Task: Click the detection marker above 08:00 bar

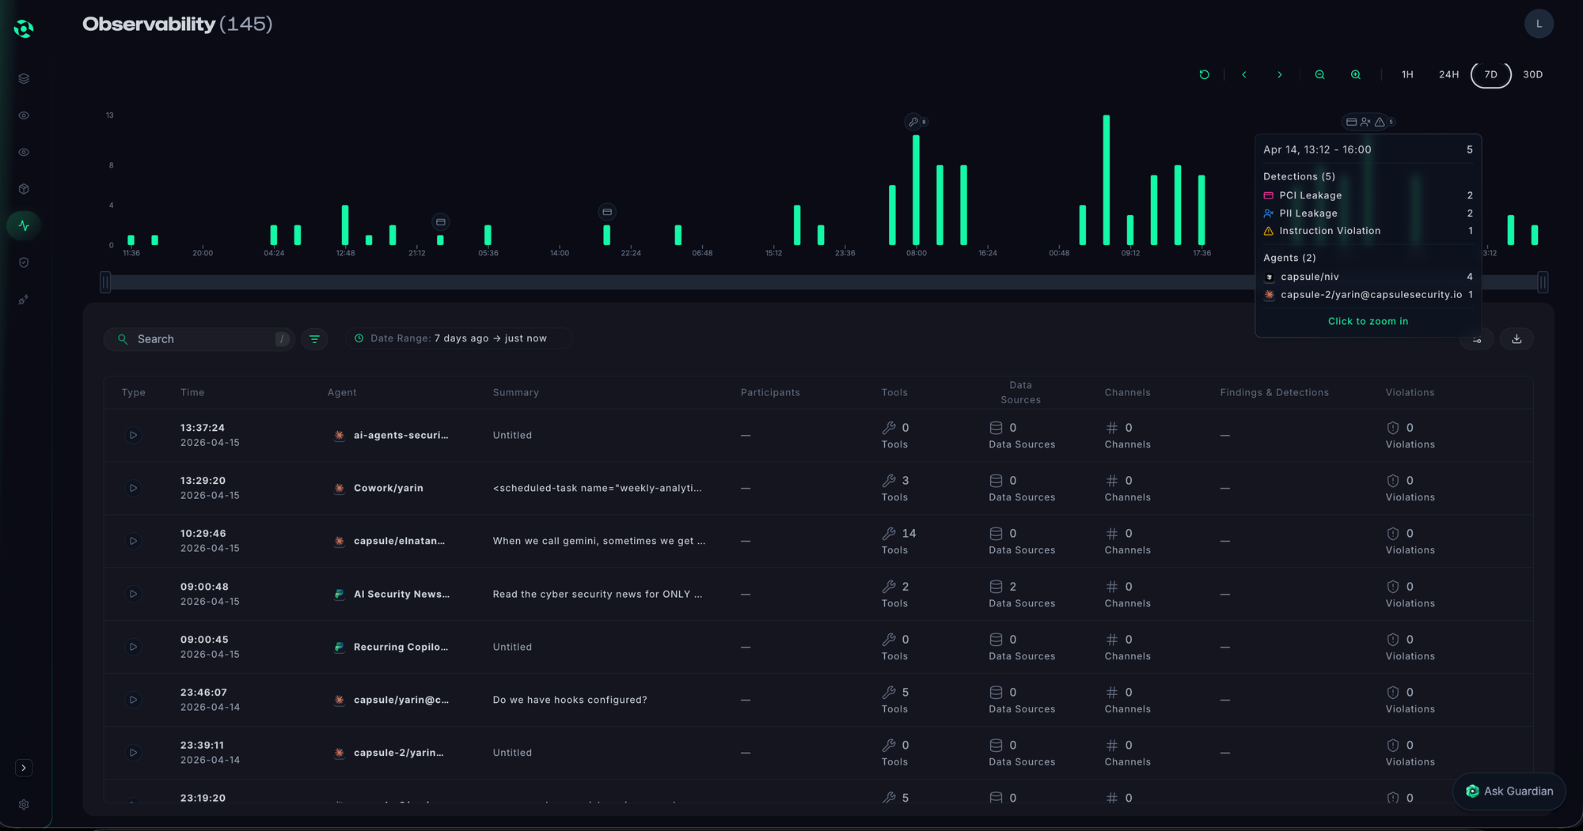Action: click(916, 122)
